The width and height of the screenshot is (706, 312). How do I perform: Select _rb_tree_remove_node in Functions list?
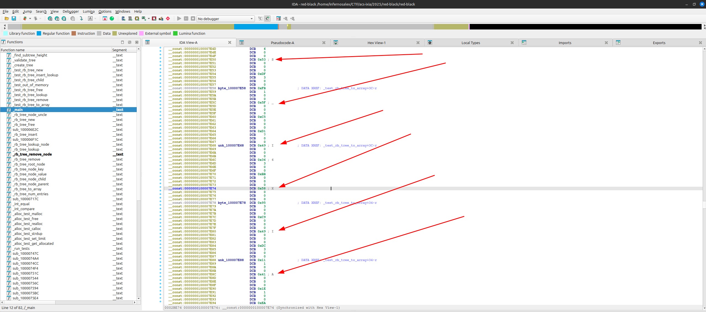point(32,154)
